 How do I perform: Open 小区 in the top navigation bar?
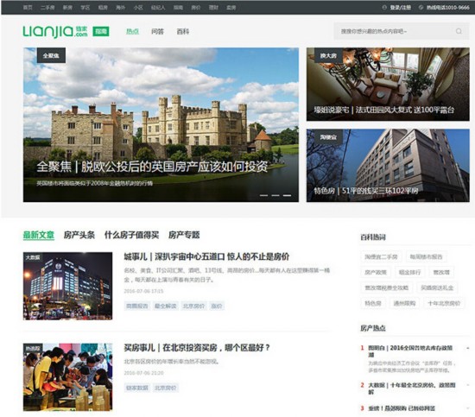pos(138,7)
